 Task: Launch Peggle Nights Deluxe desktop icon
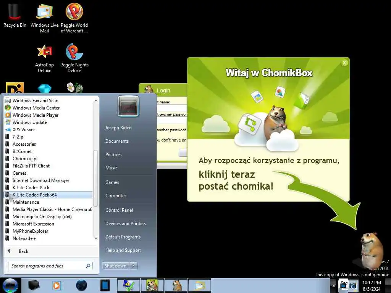pyautogui.click(x=74, y=58)
